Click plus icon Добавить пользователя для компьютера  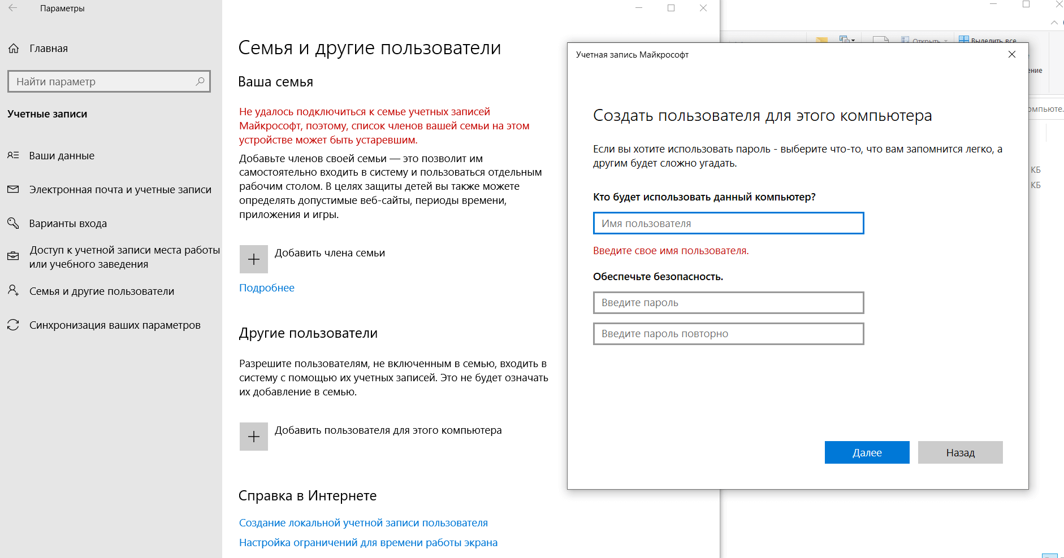coord(254,437)
